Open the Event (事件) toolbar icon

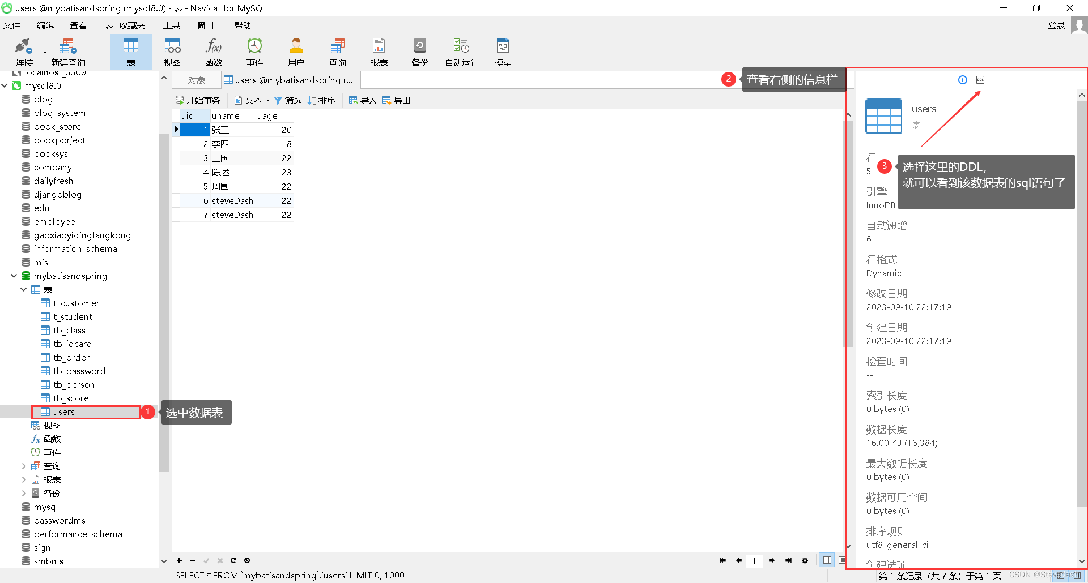255,52
